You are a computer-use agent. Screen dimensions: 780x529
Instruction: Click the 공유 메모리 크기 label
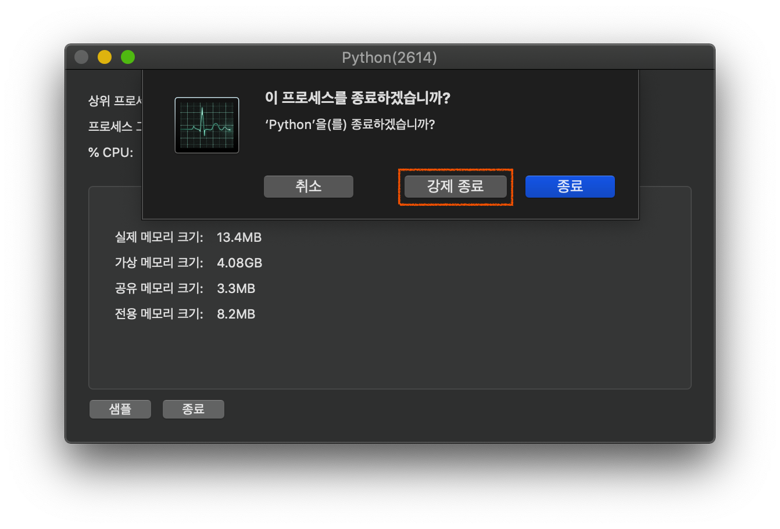[159, 288]
